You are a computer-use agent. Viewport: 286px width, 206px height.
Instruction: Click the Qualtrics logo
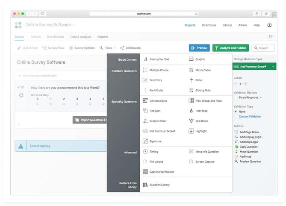18,25
